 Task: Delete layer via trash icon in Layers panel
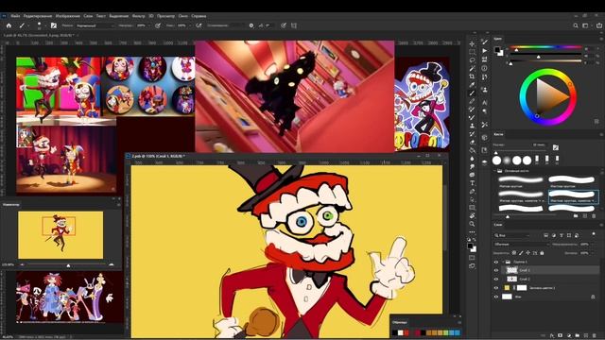[595, 336]
